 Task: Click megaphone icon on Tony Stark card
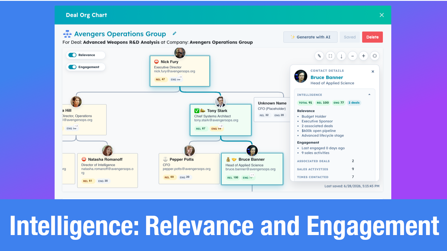pos(203,111)
